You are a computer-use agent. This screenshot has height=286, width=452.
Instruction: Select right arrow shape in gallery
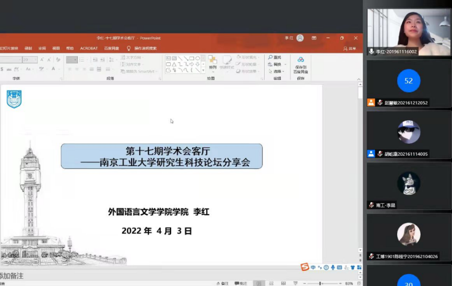pos(192,64)
